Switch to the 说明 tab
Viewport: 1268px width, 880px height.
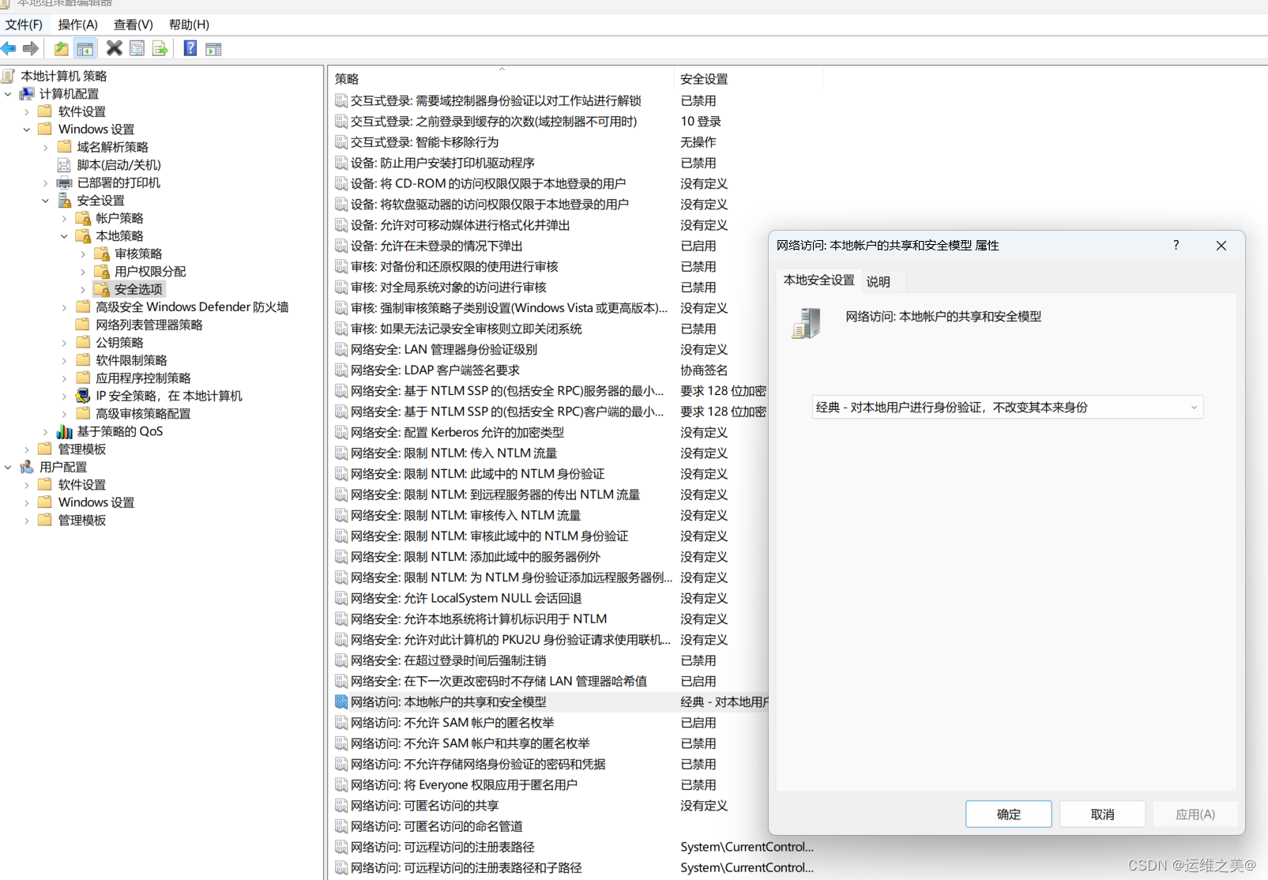879,281
